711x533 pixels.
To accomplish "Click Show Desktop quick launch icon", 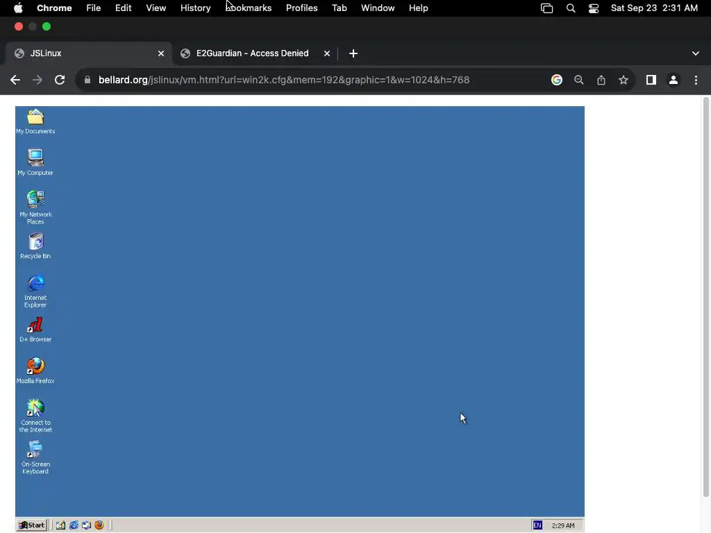I will [60, 525].
